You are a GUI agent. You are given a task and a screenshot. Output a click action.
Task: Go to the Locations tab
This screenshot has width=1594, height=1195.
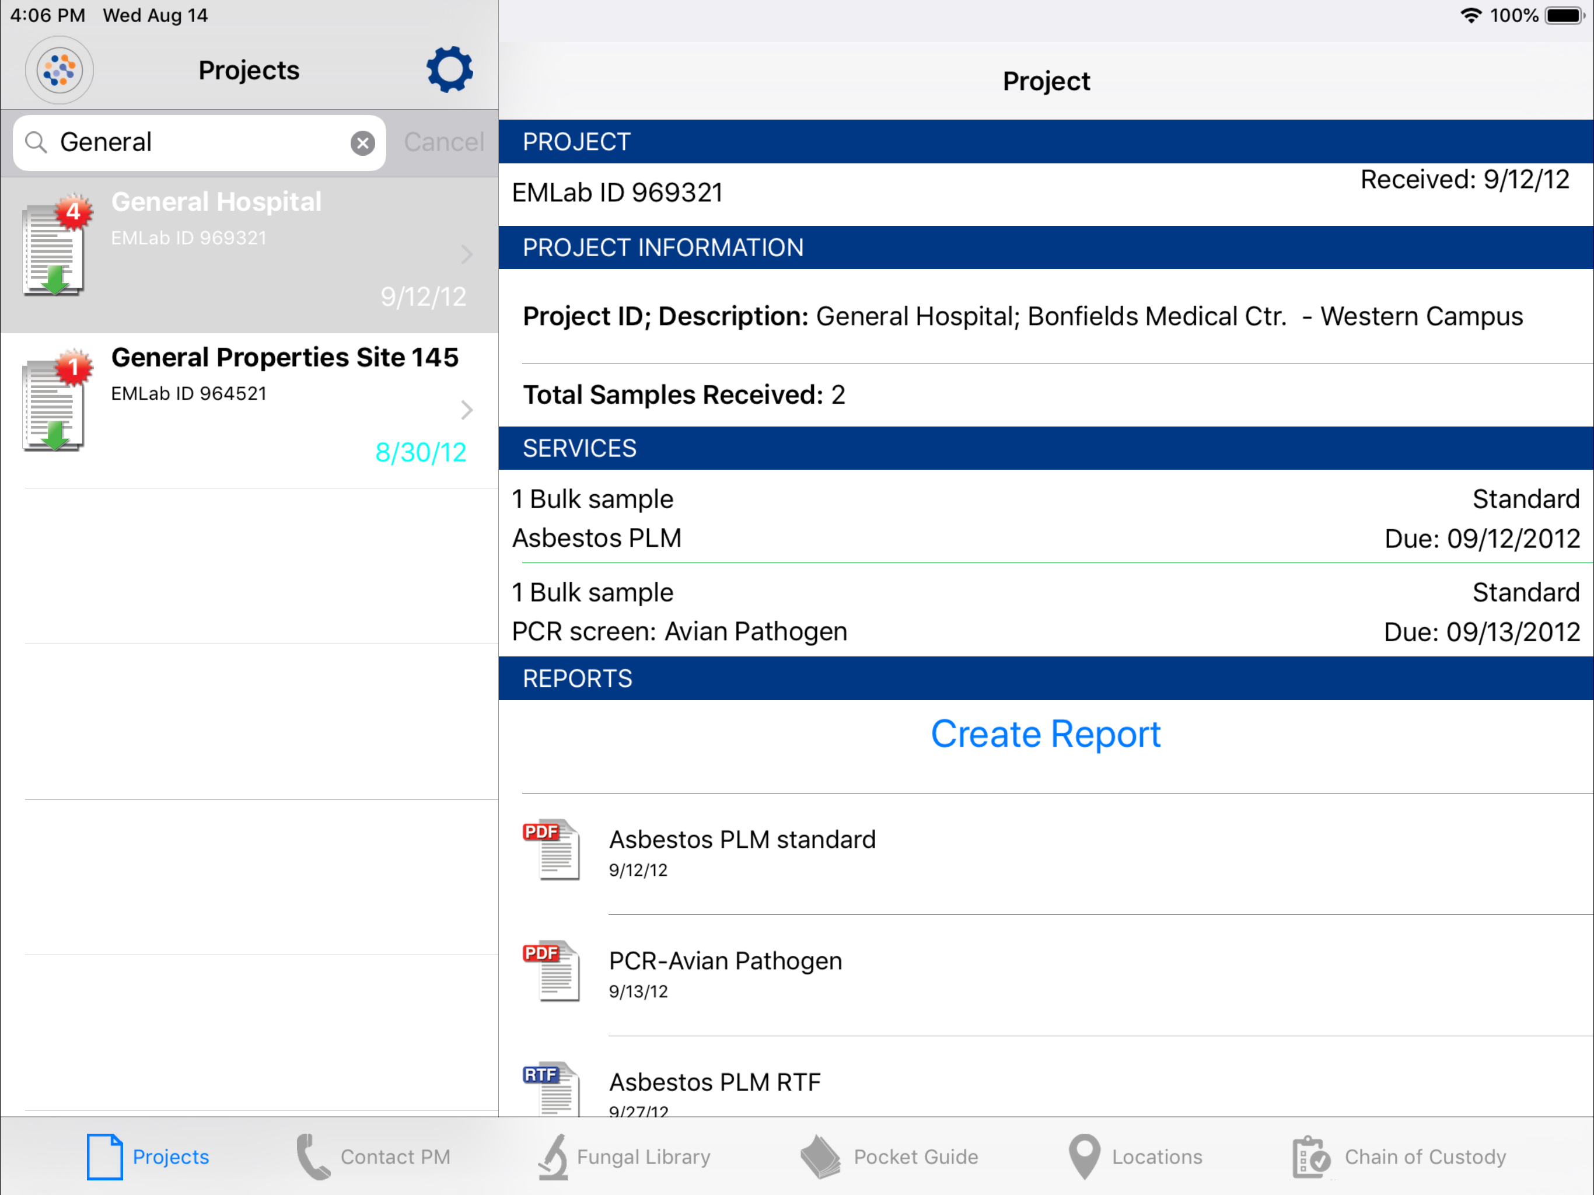point(1135,1156)
